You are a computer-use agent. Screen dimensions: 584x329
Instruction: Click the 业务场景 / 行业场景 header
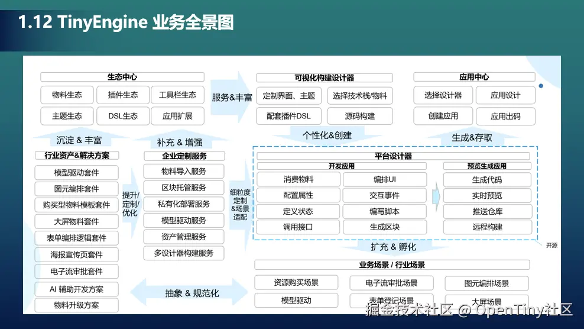pos(392,265)
